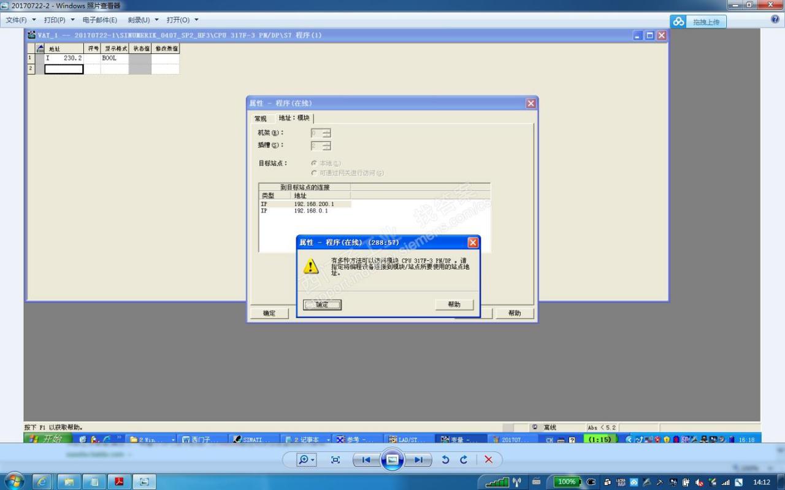The image size is (785, 490).
Task: Select 可通过网关进行访问 radio button
Action: (313, 173)
